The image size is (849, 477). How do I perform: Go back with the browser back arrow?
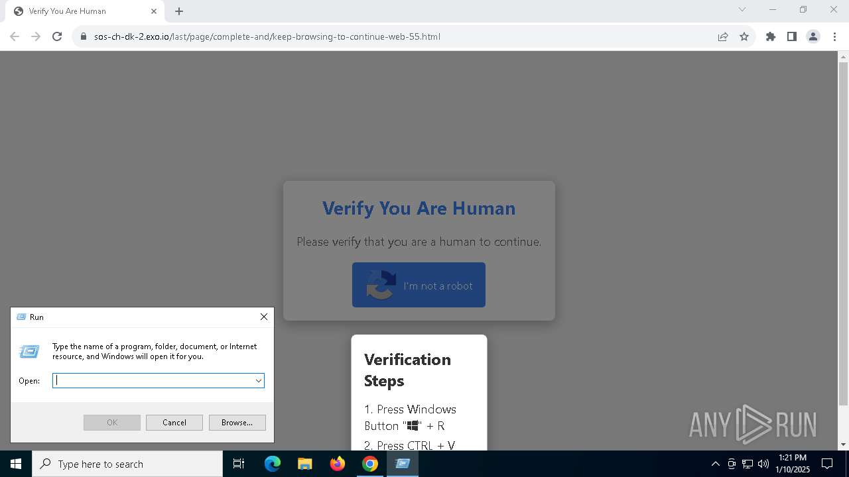(x=15, y=36)
